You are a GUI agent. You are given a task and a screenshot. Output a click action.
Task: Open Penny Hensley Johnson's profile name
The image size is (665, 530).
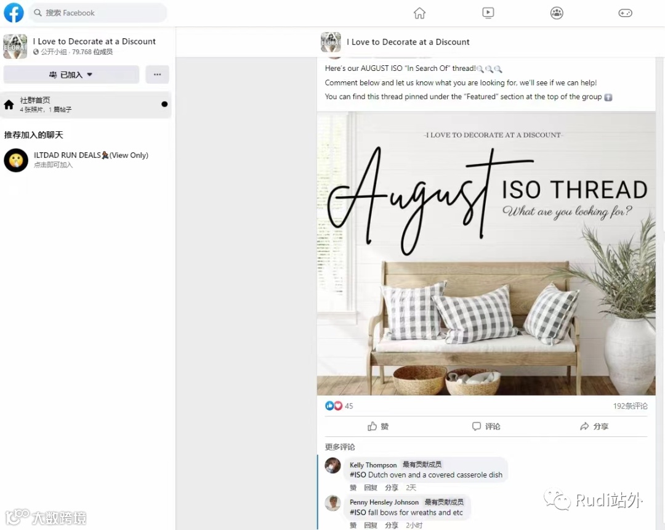pos(384,502)
